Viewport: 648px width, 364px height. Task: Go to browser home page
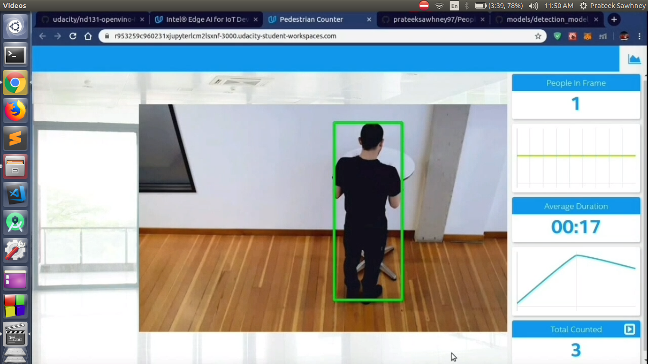tap(88, 36)
